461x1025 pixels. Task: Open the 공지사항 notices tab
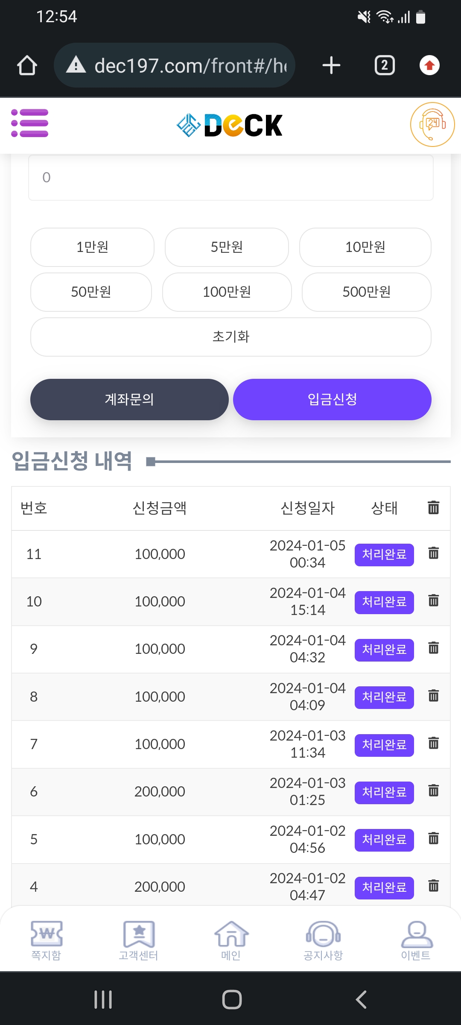click(x=323, y=940)
